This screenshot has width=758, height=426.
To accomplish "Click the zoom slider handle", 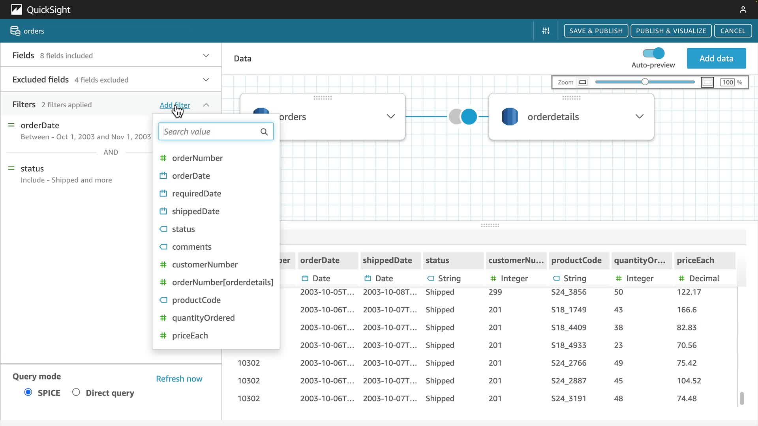I will coord(645,82).
